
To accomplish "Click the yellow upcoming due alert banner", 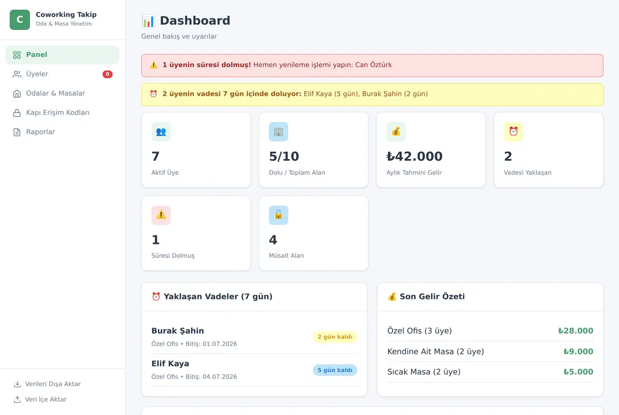I will click(x=372, y=94).
